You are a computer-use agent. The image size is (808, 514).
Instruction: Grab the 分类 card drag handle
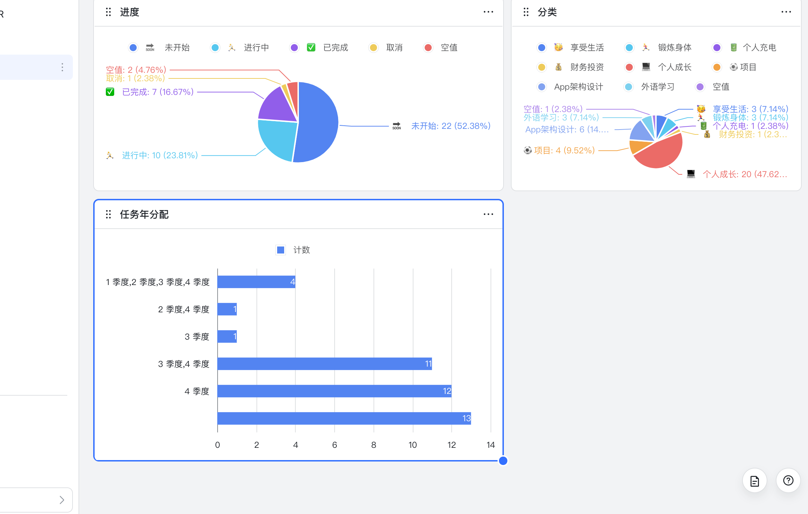(x=526, y=12)
